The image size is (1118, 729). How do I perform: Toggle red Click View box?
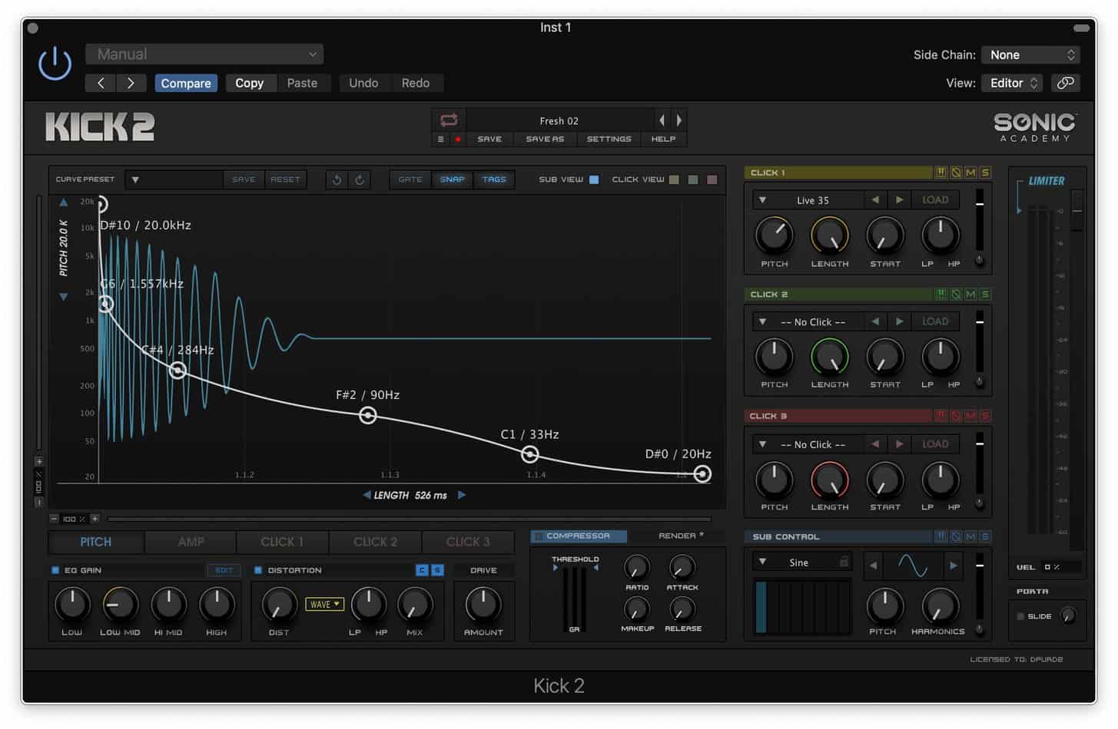712,180
